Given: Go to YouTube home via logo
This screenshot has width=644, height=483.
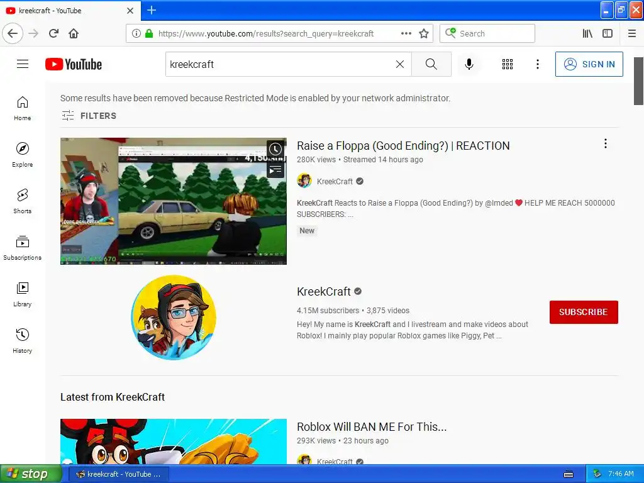Looking at the screenshot, I should (74, 64).
